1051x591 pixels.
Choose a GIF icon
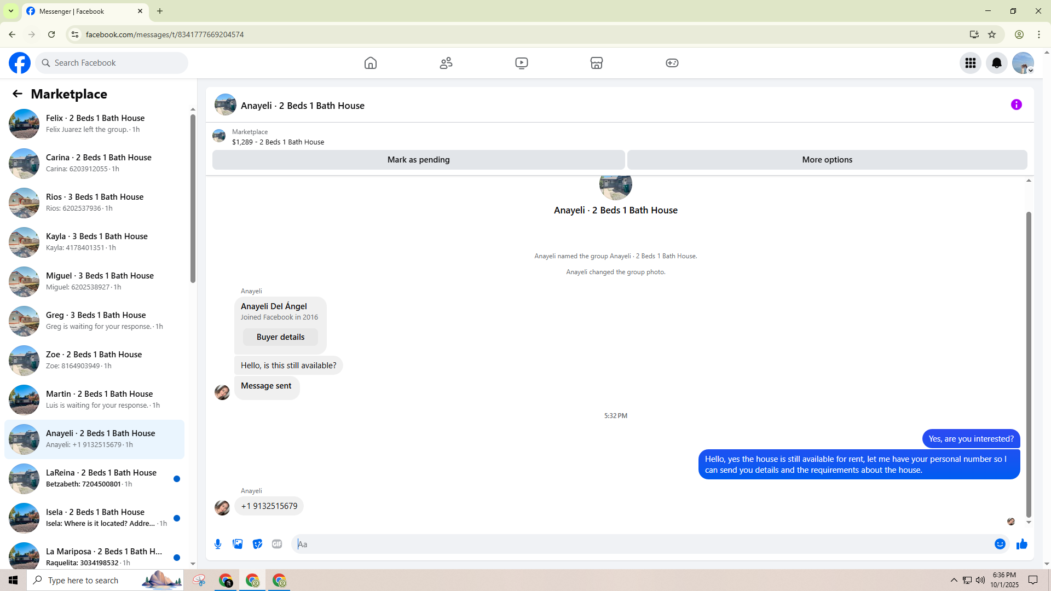pyautogui.click(x=277, y=544)
